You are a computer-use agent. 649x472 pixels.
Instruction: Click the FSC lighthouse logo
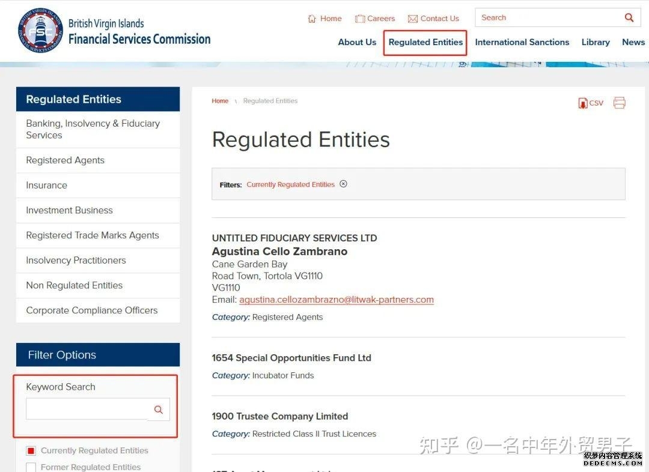tap(40, 30)
